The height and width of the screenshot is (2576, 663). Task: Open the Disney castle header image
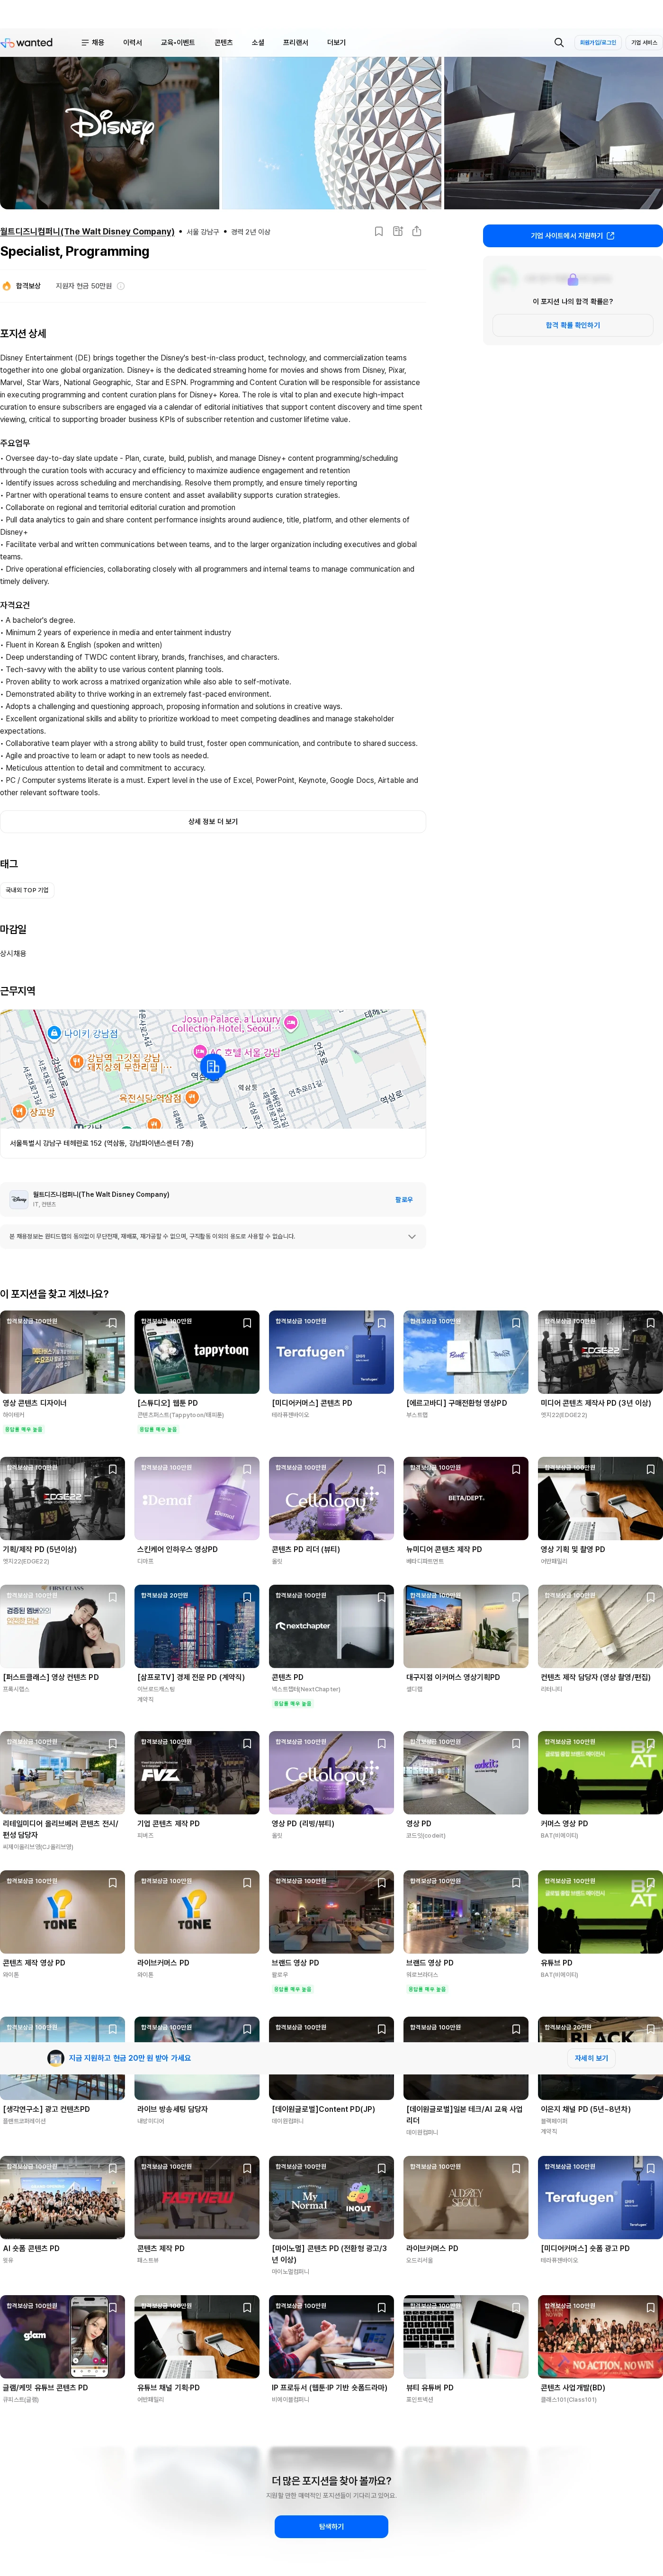point(109,133)
